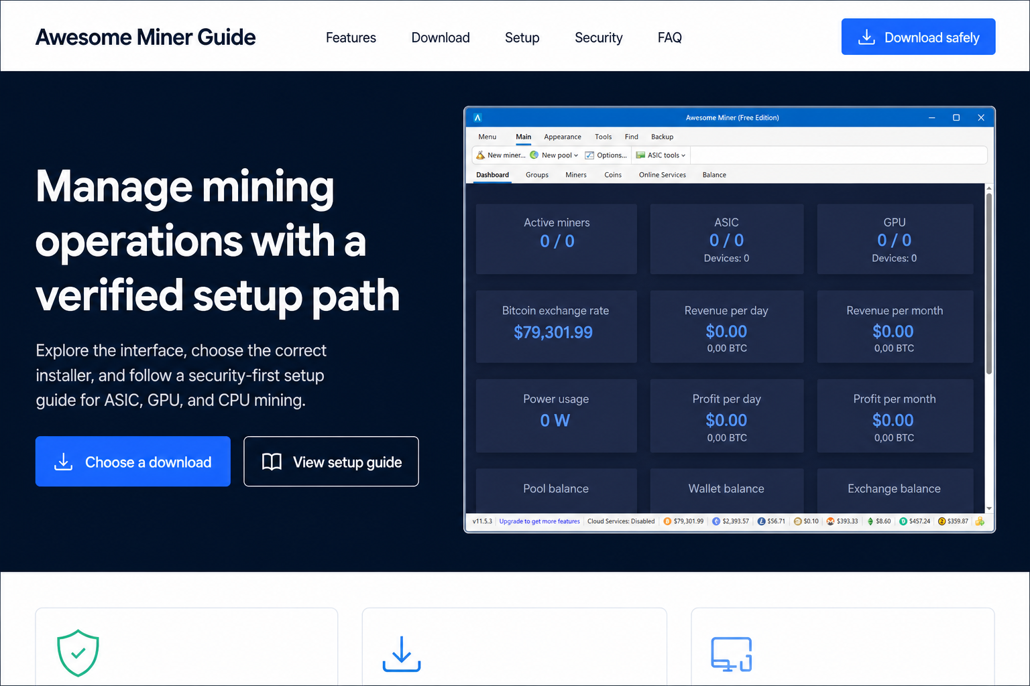The width and height of the screenshot is (1030, 686).
Task: Open the FAQ navigation link
Action: pos(670,38)
